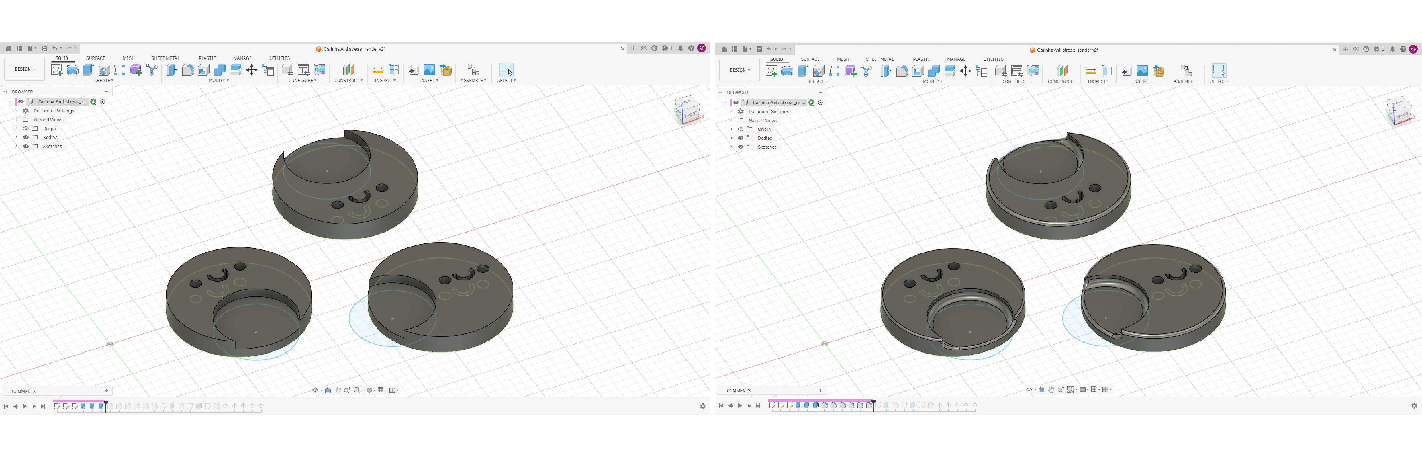Switch to SURFACE tab in left window
The image size is (1422, 457).
pyautogui.click(x=95, y=58)
